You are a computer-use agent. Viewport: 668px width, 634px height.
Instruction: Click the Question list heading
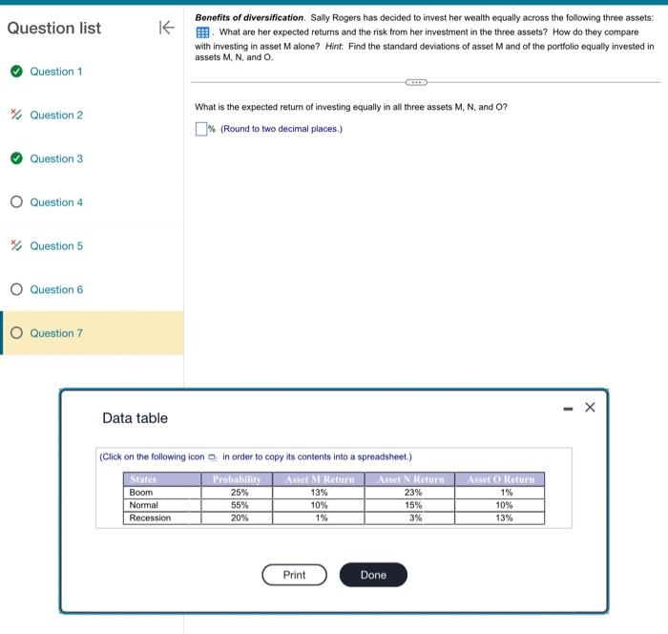click(x=54, y=28)
